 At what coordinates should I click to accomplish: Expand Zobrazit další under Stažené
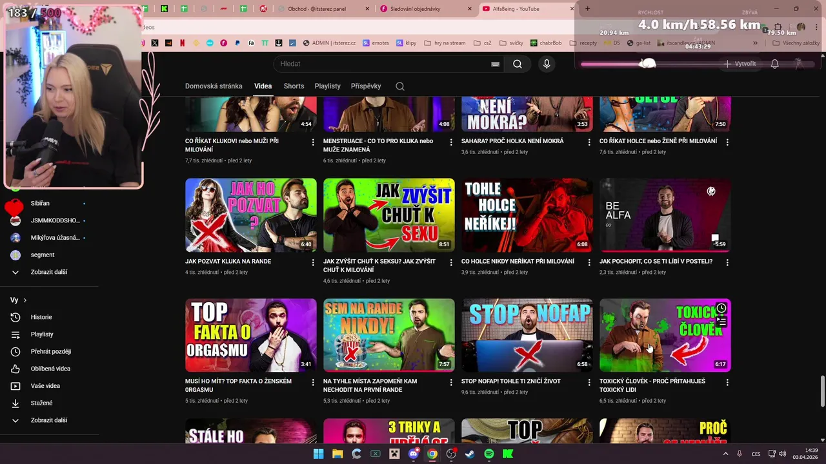49,420
